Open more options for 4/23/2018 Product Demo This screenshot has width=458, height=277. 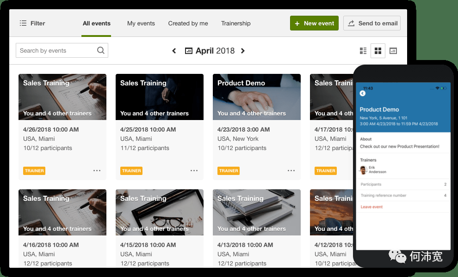(291, 170)
